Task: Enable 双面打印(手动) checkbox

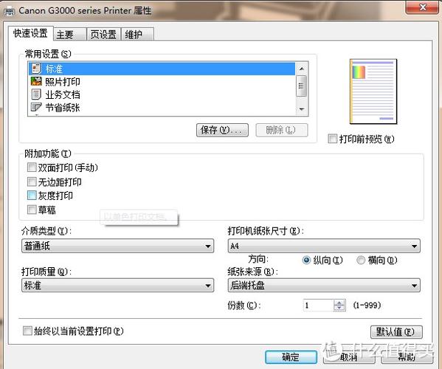Action: [32, 168]
